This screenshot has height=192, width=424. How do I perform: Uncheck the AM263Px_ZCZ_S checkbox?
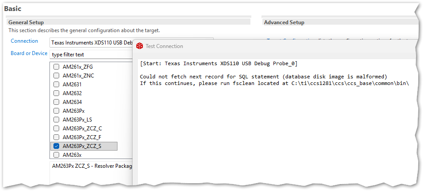(x=56, y=146)
